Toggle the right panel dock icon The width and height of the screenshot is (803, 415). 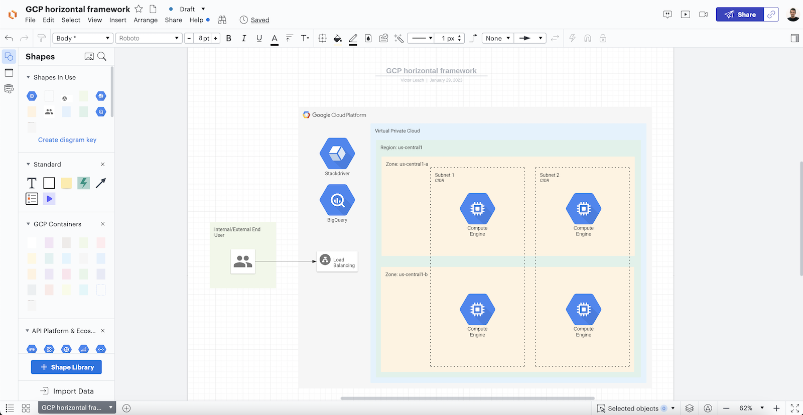click(x=795, y=38)
